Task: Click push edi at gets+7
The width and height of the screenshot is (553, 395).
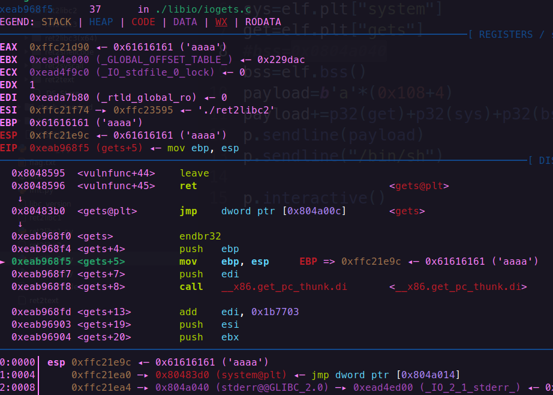Action: (x=209, y=274)
